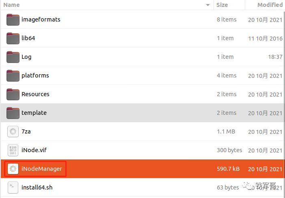Select the 1.1 MB size entry
Viewport: 285px width, 198px height.
(226, 131)
